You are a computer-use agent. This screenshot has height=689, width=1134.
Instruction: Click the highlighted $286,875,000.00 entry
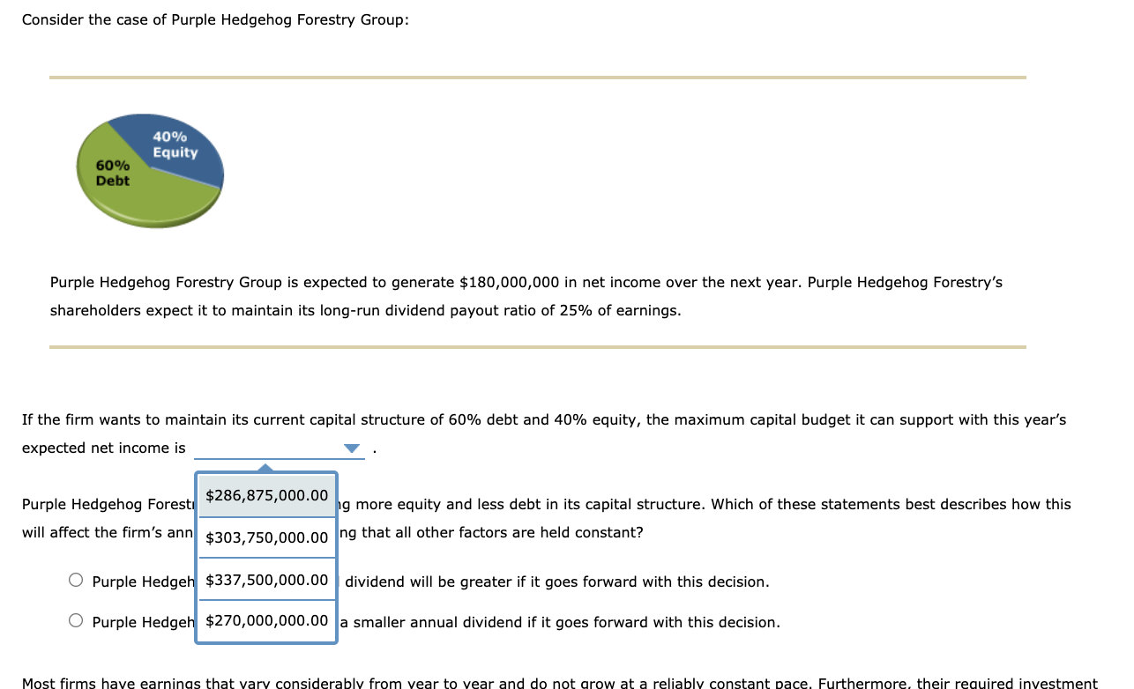point(265,496)
